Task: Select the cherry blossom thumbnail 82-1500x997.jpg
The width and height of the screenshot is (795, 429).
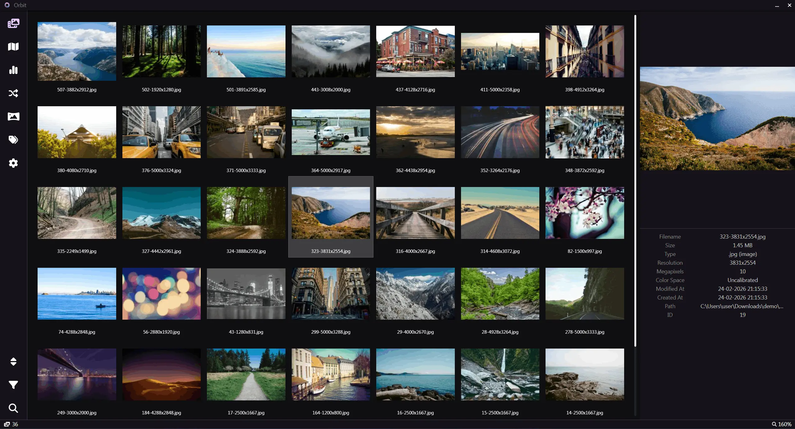Action: point(584,213)
